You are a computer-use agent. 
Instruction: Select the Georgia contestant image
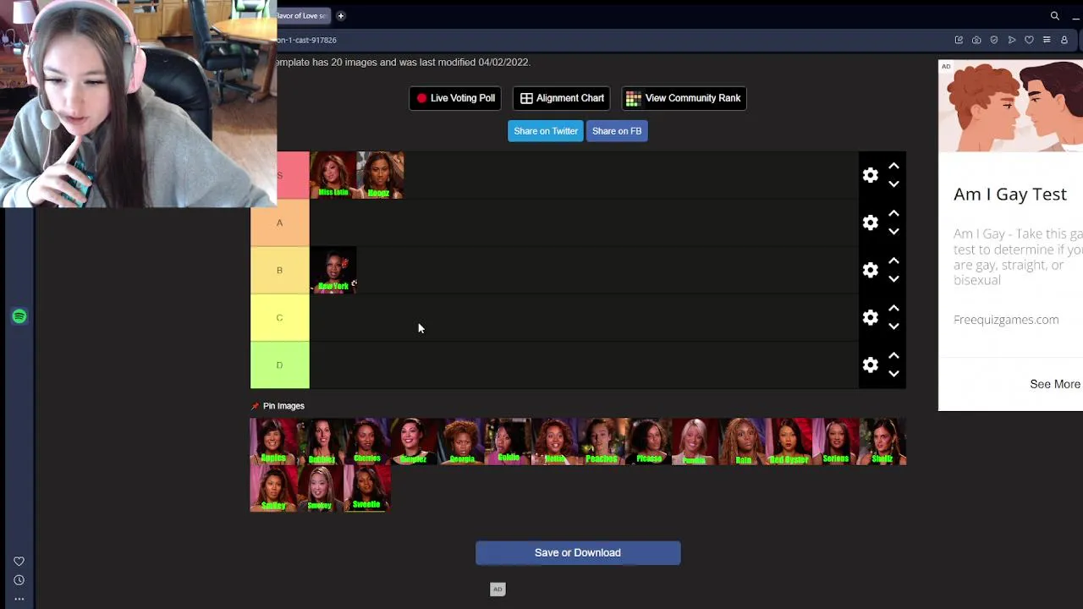tap(461, 442)
